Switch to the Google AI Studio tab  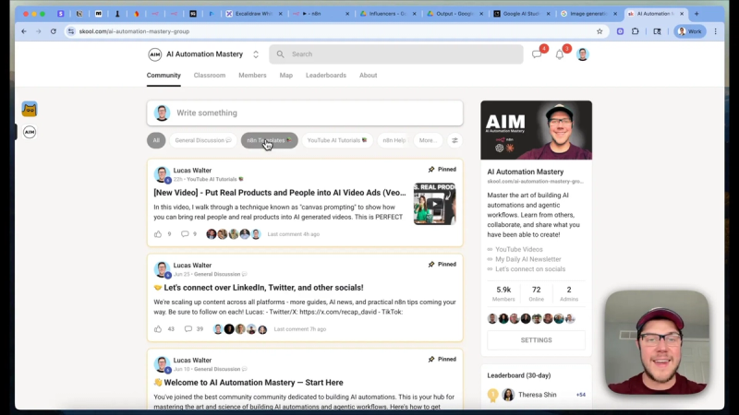point(522,14)
